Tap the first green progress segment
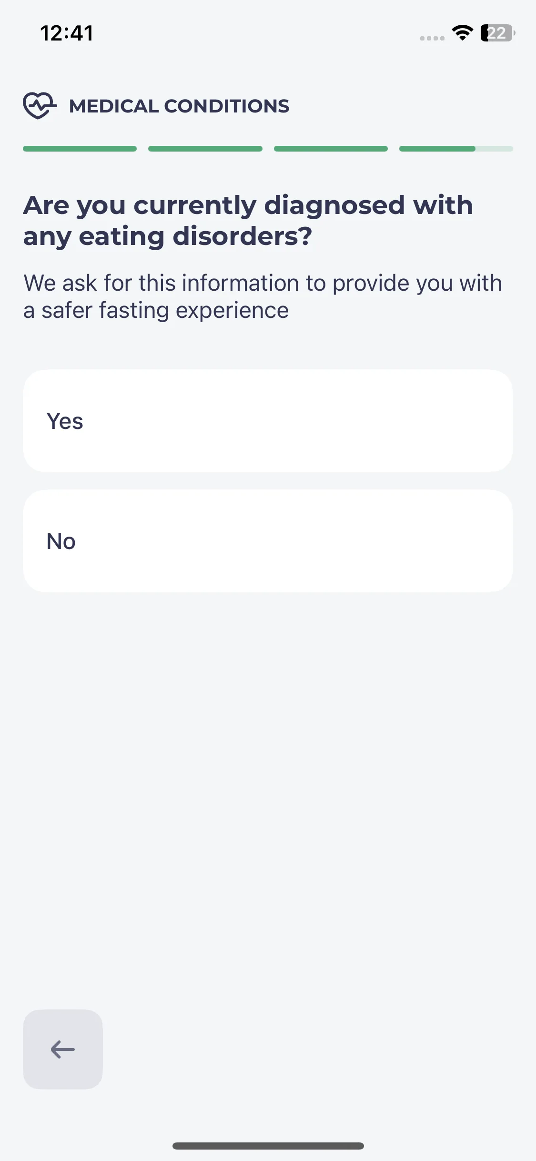Image resolution: width=536 pixels, height=1161 pixels. (x=80, y=149)
